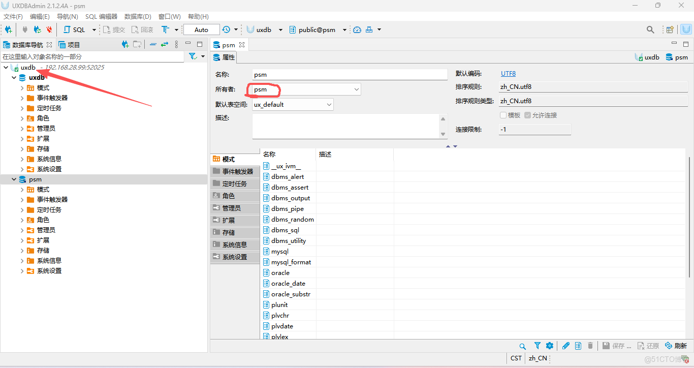
Task: Expand 模式 under the uxdb database
Action: coord(22,88)
